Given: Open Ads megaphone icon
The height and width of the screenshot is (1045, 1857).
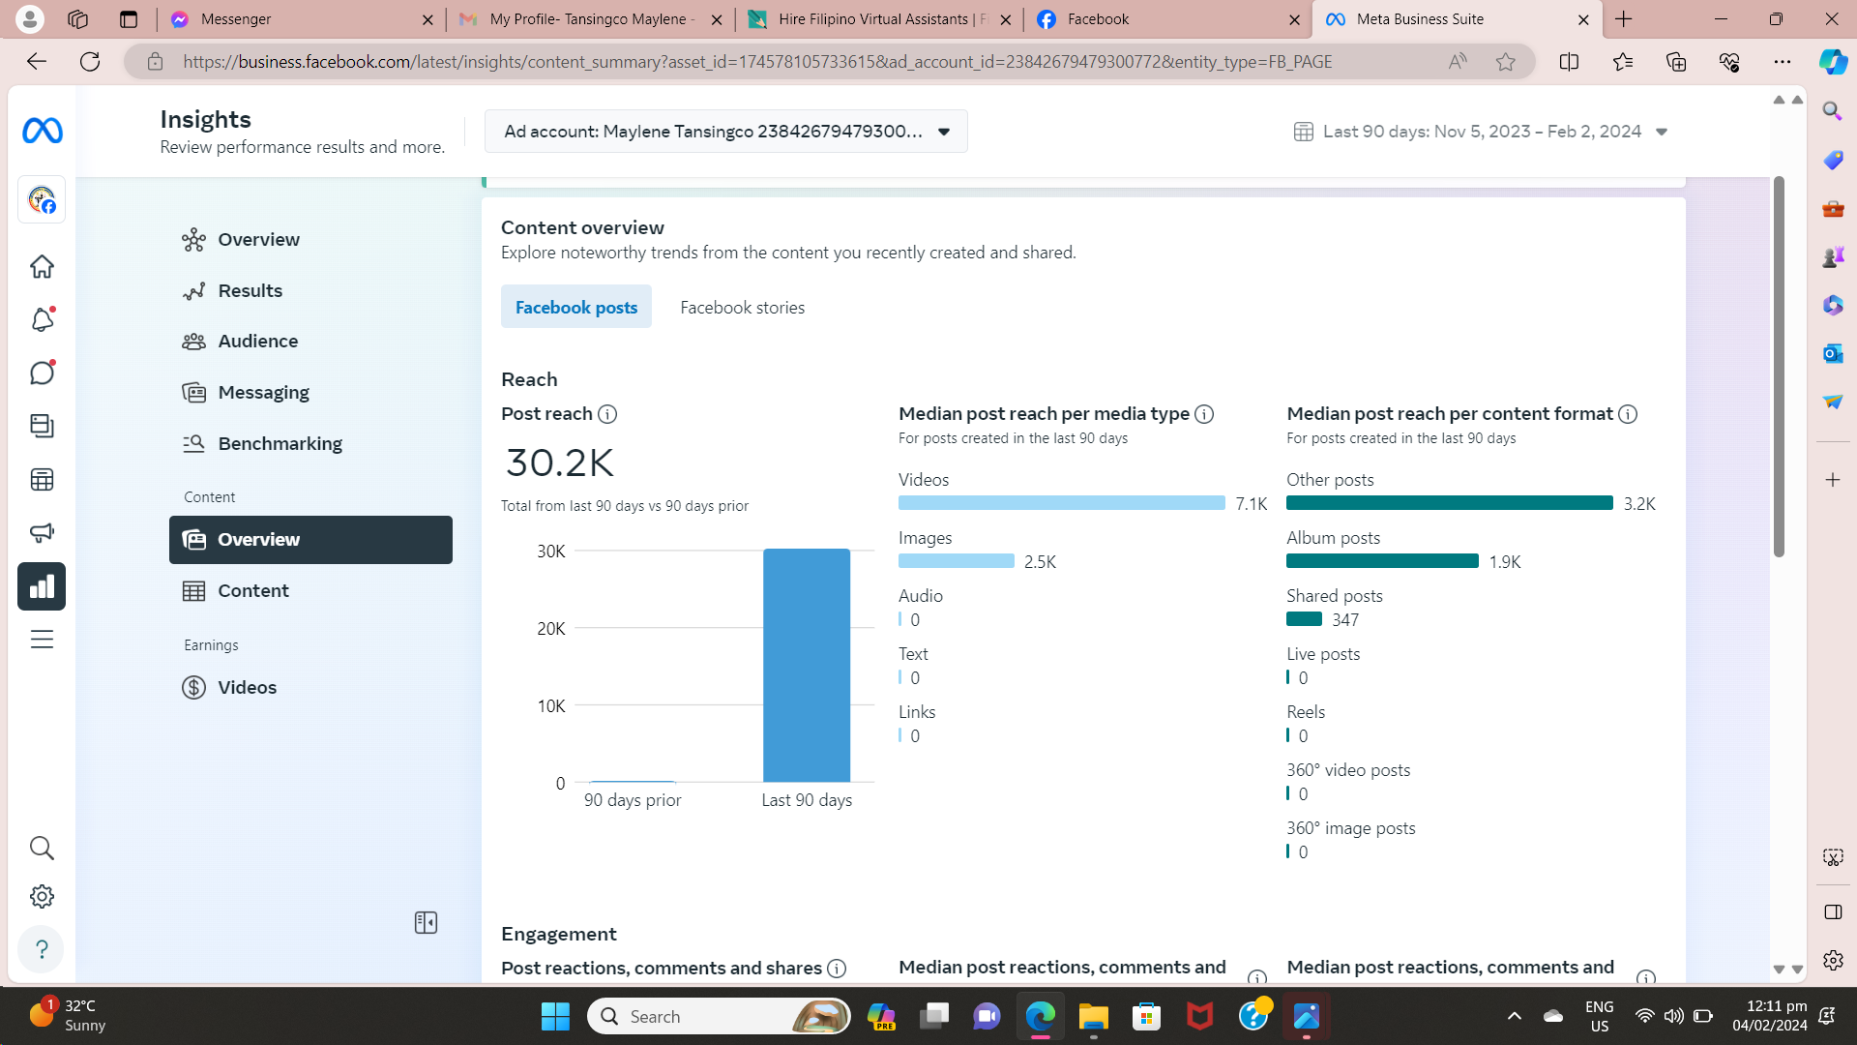Looking at the screenshot, I should [42, 533].
